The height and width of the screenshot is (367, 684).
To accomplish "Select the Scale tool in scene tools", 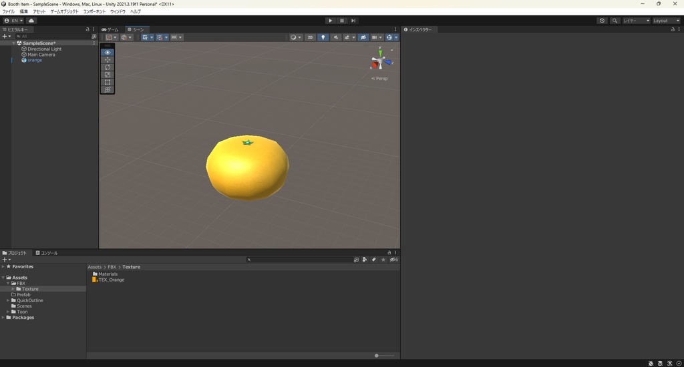I will tap(108, 75).
